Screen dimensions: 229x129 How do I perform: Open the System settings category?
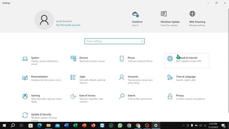point(42,61)
